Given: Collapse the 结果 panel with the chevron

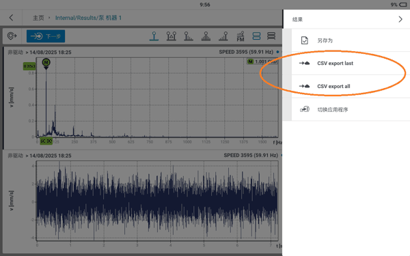Looking at the screenshot, I should click(400, 19).
